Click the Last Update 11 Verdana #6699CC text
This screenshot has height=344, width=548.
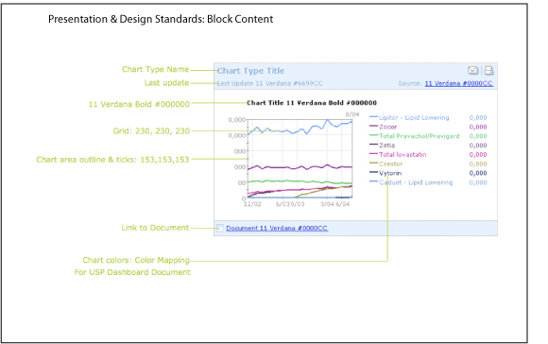270,83
